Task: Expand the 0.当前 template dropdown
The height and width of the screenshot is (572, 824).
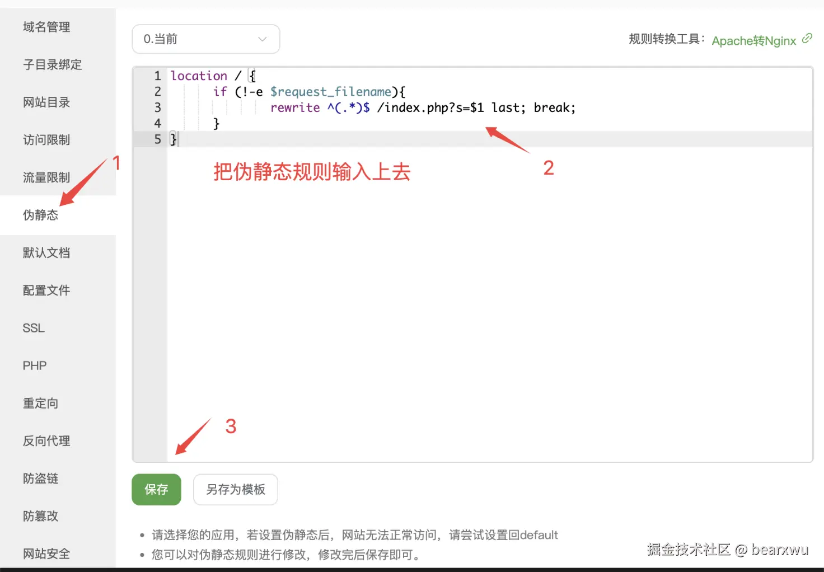Action: point(206,39)
